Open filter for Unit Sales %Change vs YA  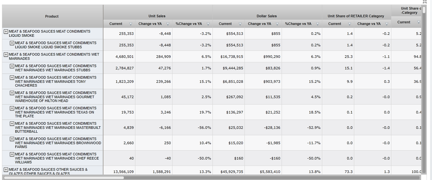click(208, 24)
